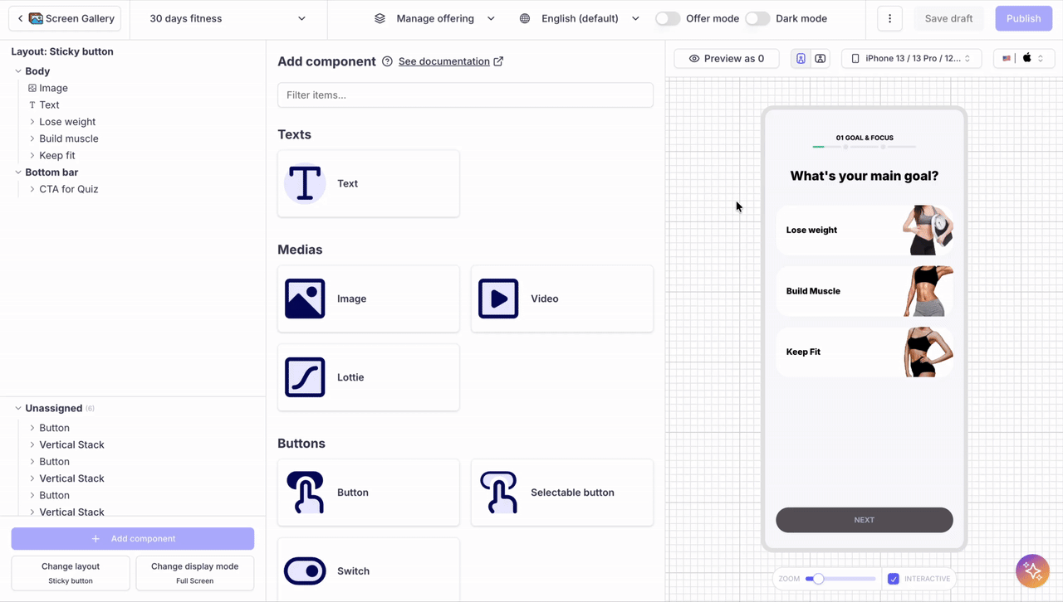Click the NEXT button in preview
The height and width of the screenshot is (602, 1063).
865,520
